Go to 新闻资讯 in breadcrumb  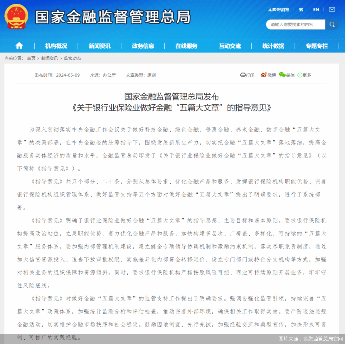coord(50,58)
